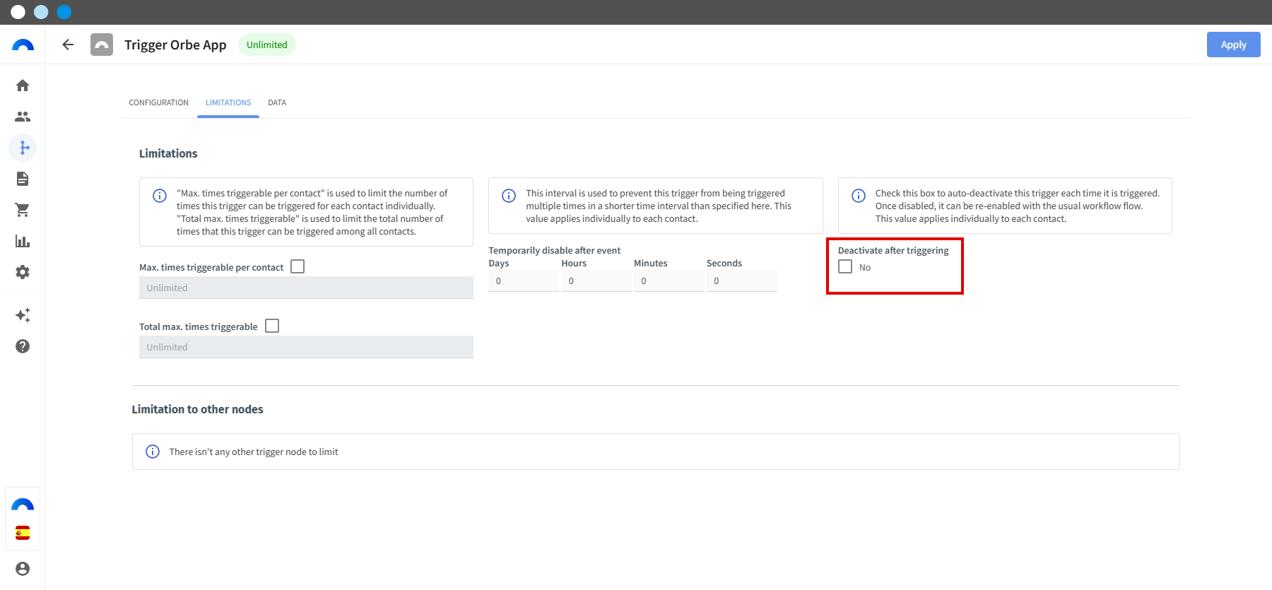Click the Total max. times triggerable label
The width and height of the screenshot is (1272, 590).
199,326
